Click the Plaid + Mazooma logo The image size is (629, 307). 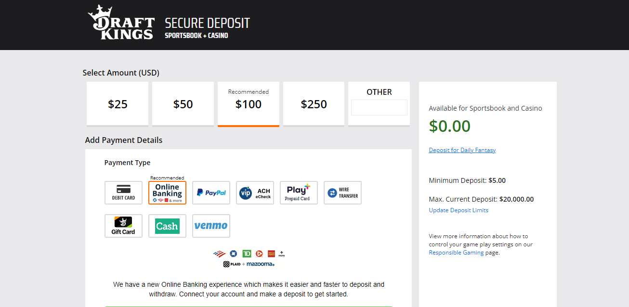(249, 264)
